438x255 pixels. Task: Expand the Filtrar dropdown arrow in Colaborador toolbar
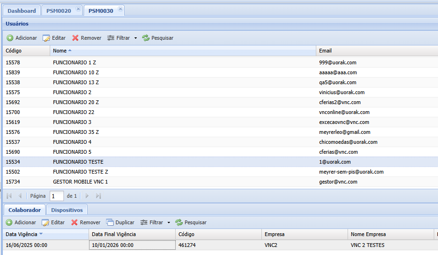click(169, 222)
